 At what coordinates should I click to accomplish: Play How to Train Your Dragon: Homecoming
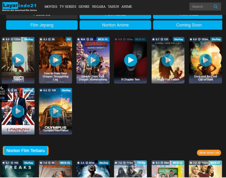click(93, 60)
